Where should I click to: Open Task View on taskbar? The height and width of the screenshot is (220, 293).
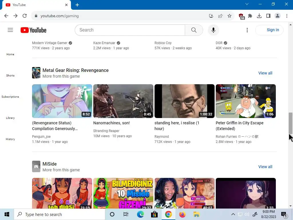point(126,214)
